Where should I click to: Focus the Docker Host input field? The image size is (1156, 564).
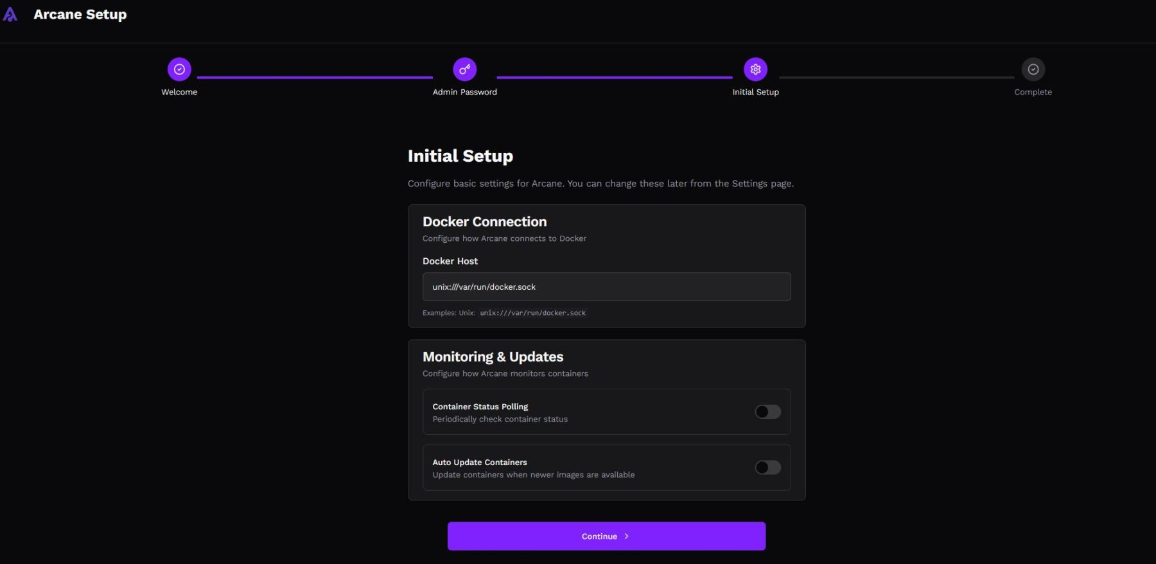point(606,287)
